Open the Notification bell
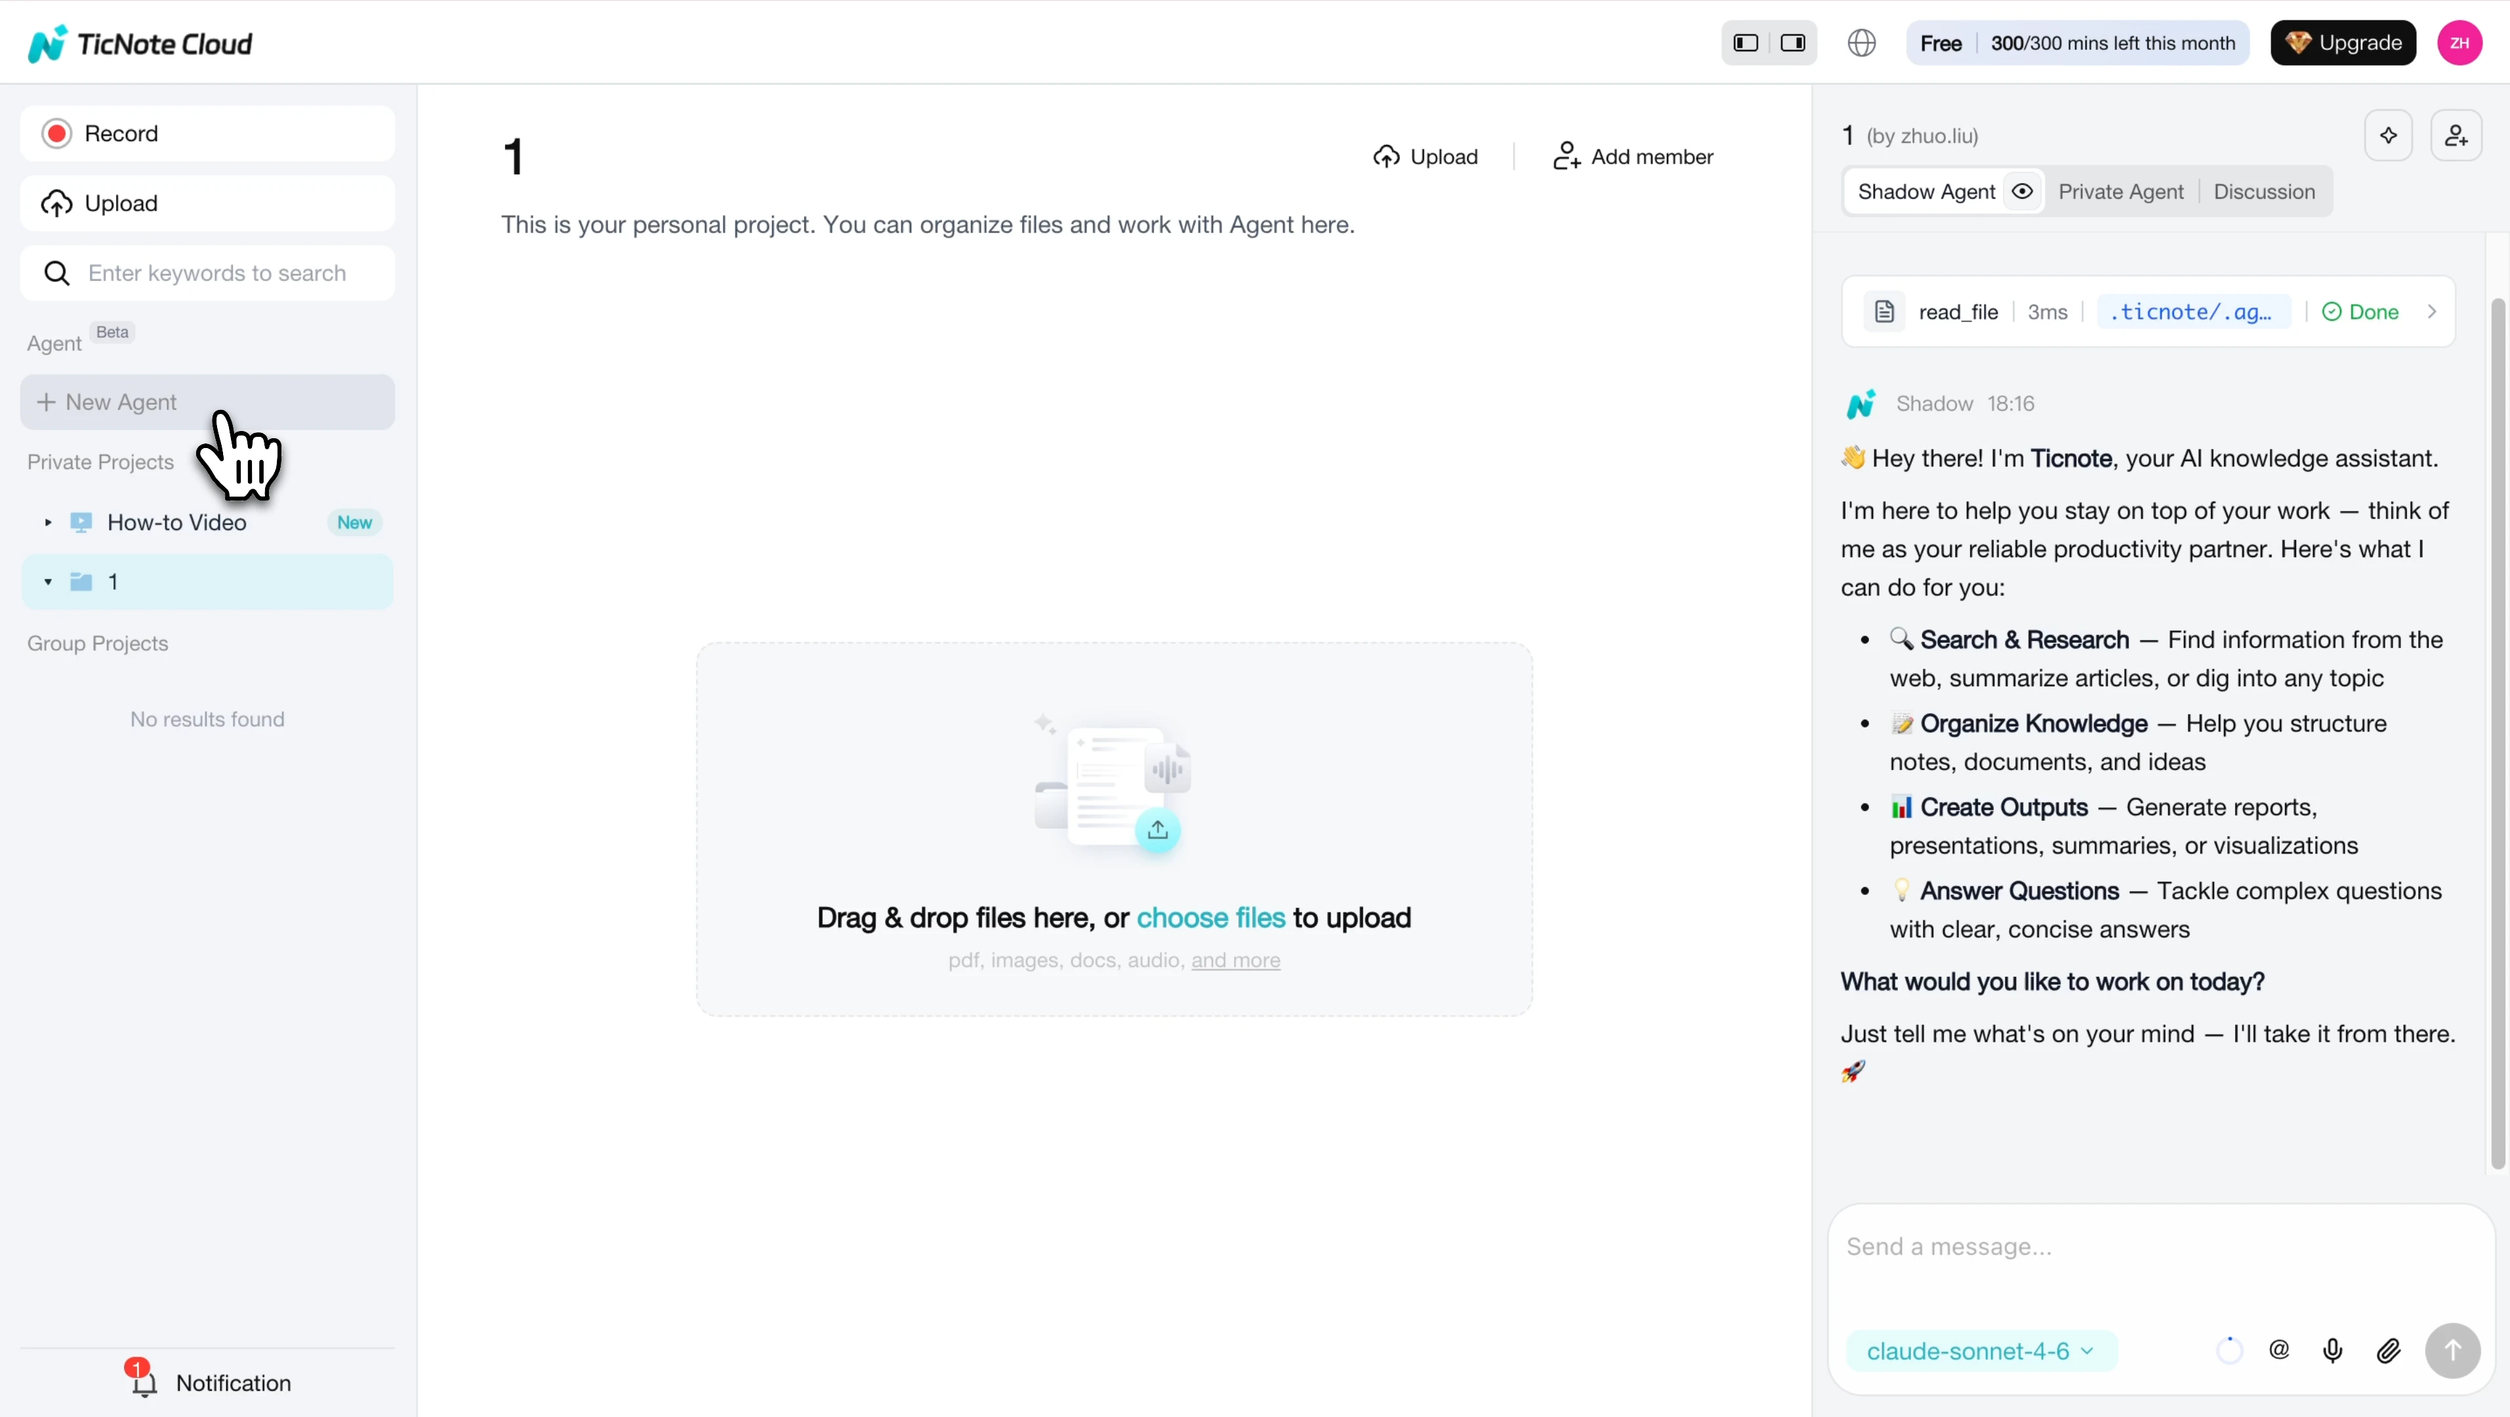Screen dimensions: 2510x1417 (143, 1382)
